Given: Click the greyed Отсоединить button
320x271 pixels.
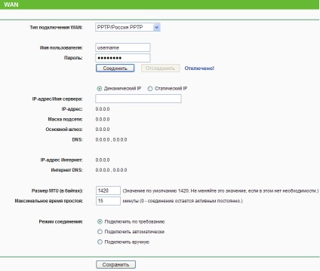Looking at the screenshot, I should [160, 69].
